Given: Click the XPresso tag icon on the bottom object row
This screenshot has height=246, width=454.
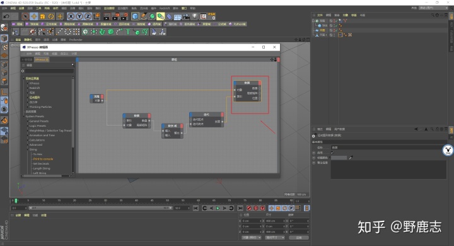Looking at the screenshot, I should (x=340, y=35).
